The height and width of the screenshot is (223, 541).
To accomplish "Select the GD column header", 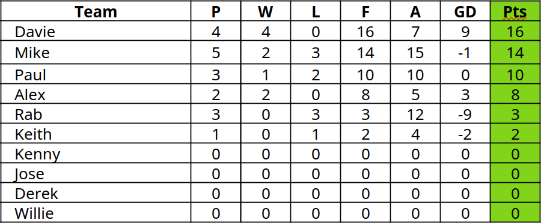I will click(x=465, y=11).
